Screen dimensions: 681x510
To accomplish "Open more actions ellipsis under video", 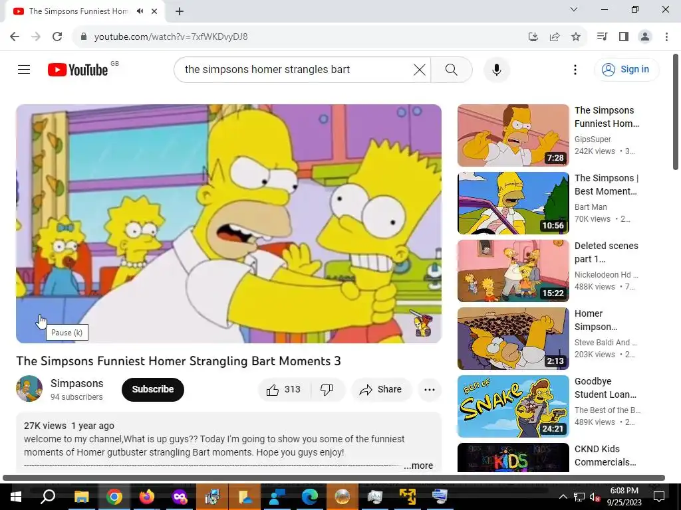I will click(430, 389).
